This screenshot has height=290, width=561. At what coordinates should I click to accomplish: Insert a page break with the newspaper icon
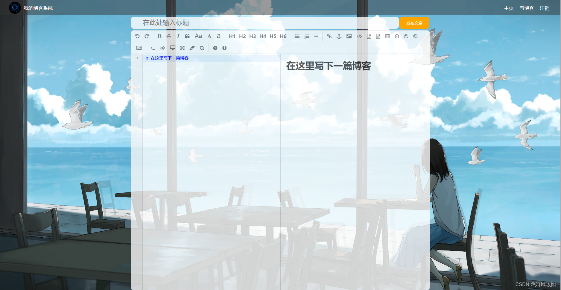pyautogui.click(x=139, y=48)
